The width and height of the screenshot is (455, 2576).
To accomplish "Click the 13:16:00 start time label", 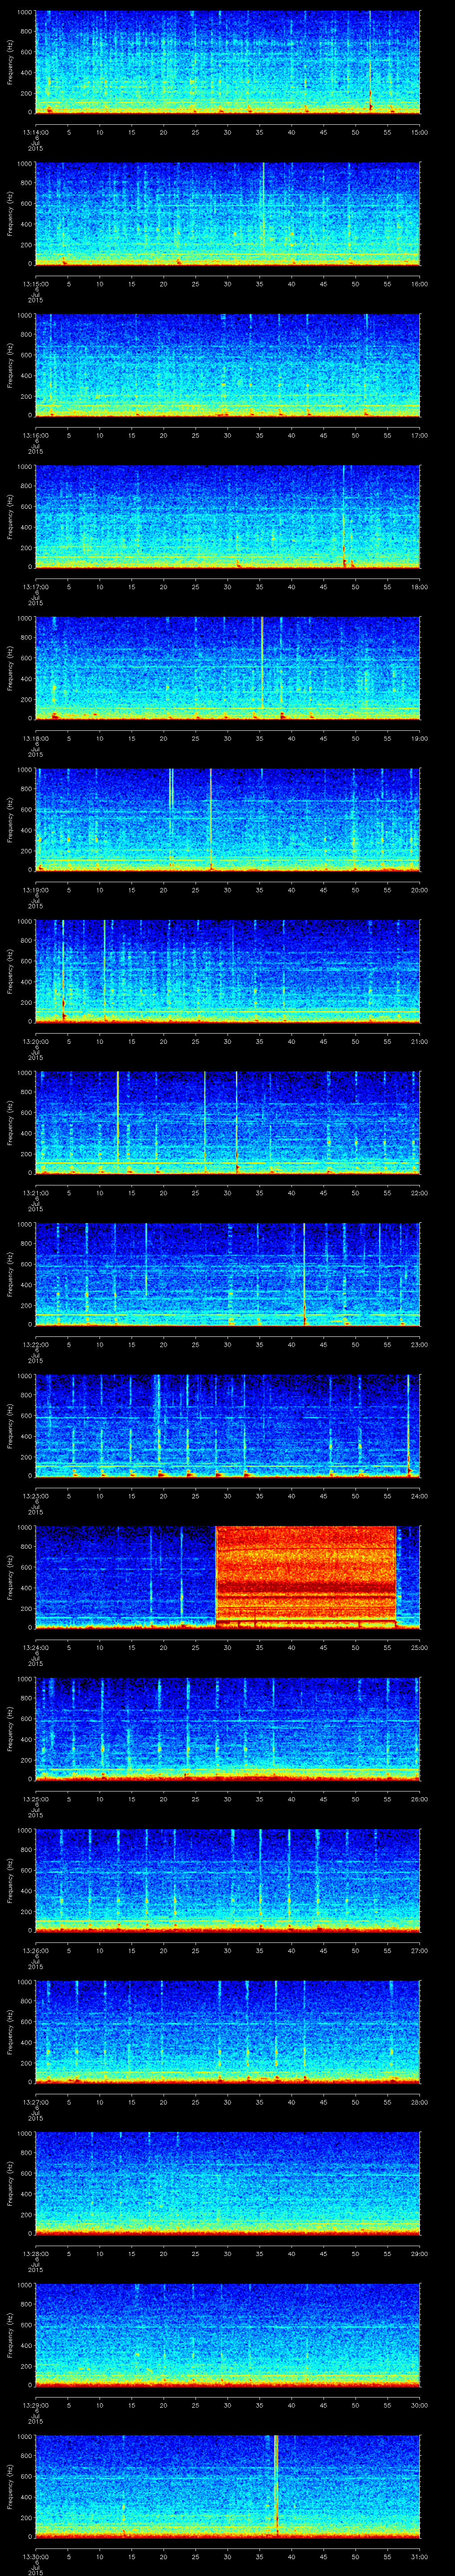I will point(35,435).
